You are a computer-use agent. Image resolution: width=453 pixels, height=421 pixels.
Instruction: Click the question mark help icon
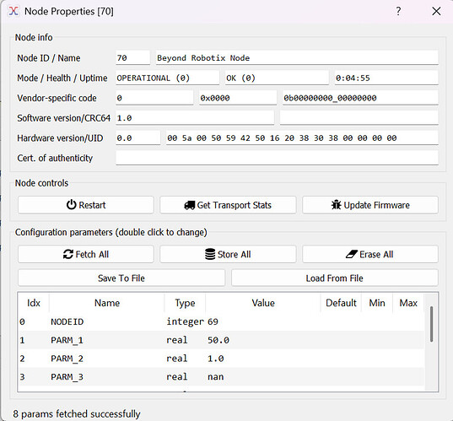point(398,11)
